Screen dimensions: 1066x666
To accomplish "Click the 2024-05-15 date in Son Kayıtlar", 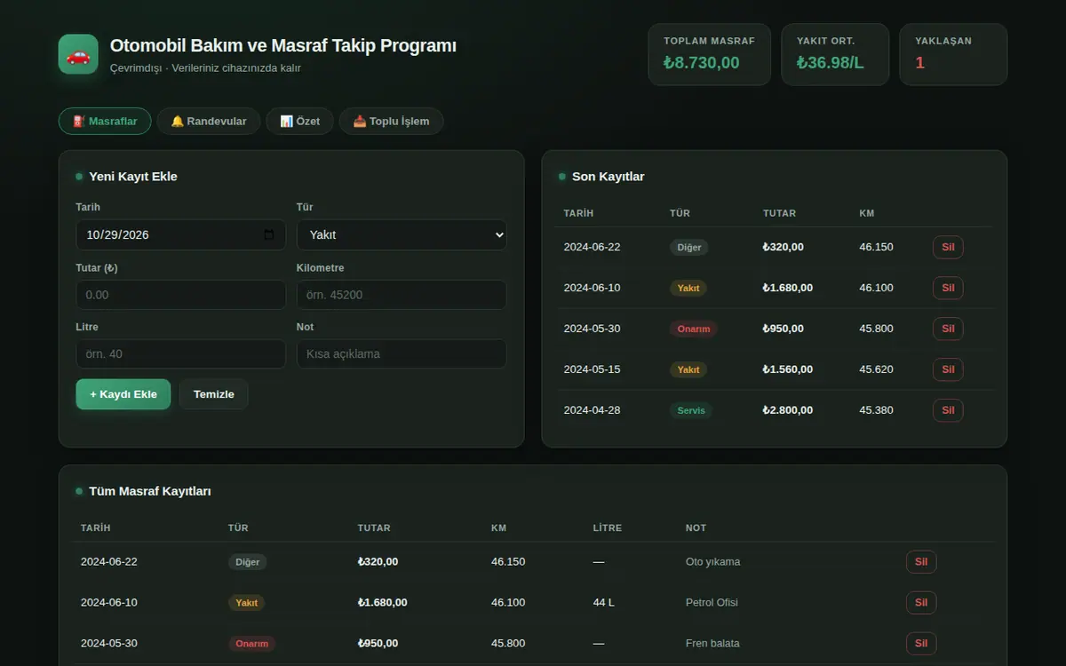I will (x=593, y=369).
